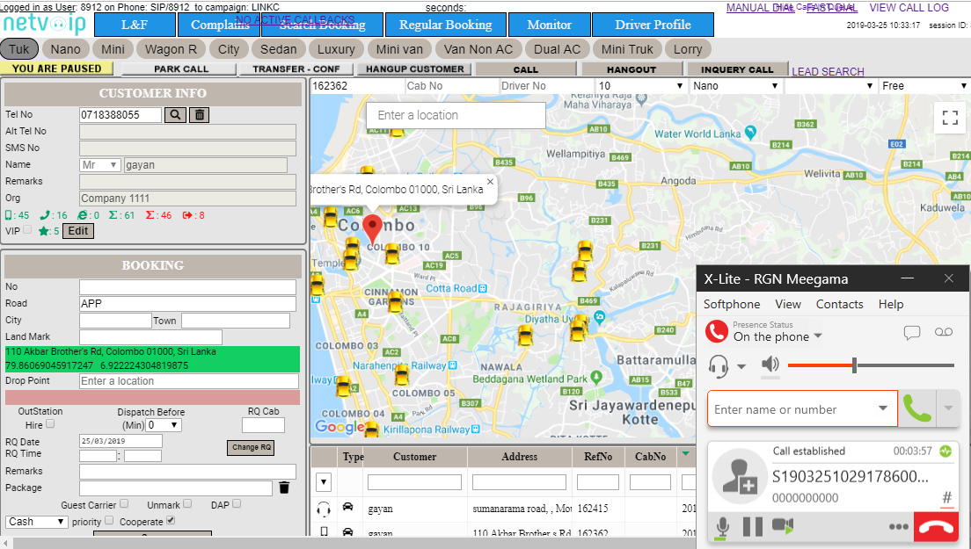Open X-Lite voicemail icon
This screenshot has height=549, width=971.
[x=944, y=332]
